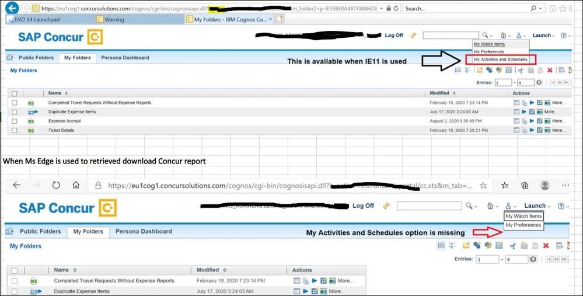Choose My Preferences in IE11 dropdown menu

489,52
